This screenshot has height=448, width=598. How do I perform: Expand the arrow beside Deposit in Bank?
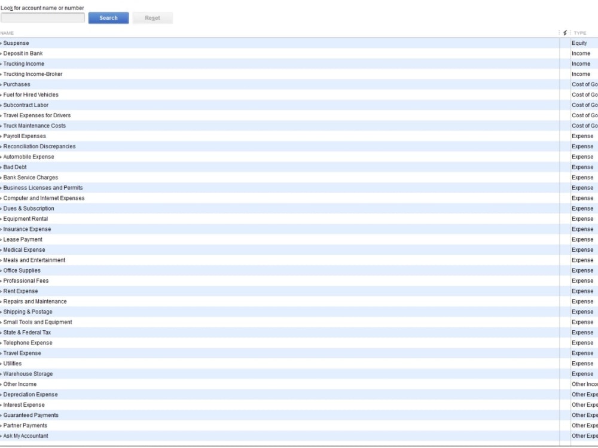tap(1, 53)
